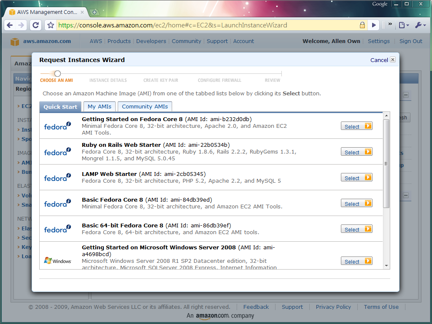Screen dimensions: 432x324
Task: Open the Products navigation link
Action: [119, 41]
